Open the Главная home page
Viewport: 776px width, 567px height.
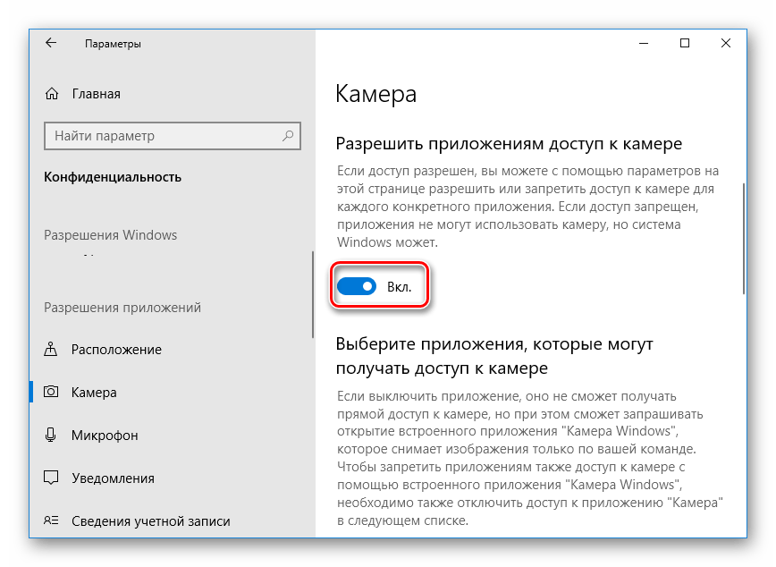96,94
